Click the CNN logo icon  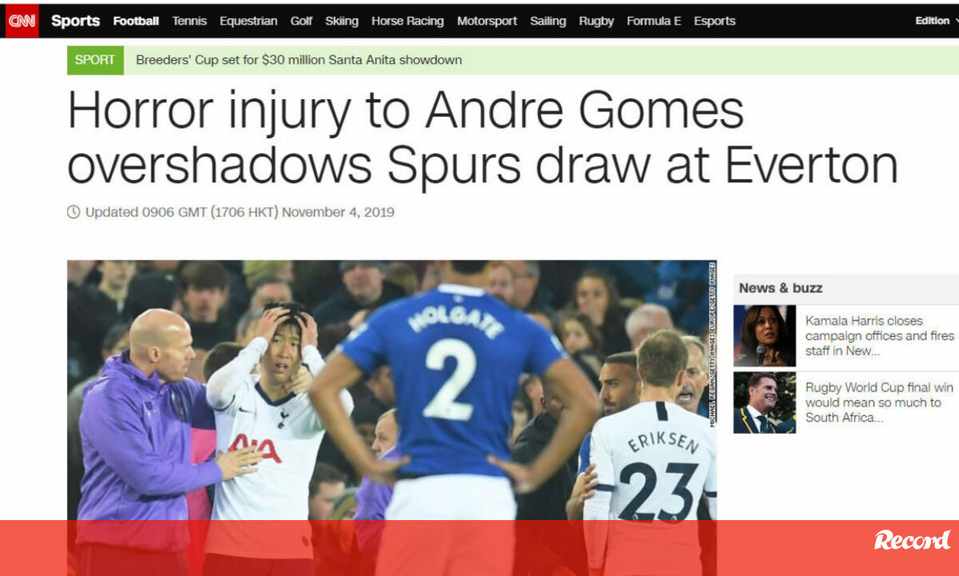pyautogui.click(x=22, y=21)
